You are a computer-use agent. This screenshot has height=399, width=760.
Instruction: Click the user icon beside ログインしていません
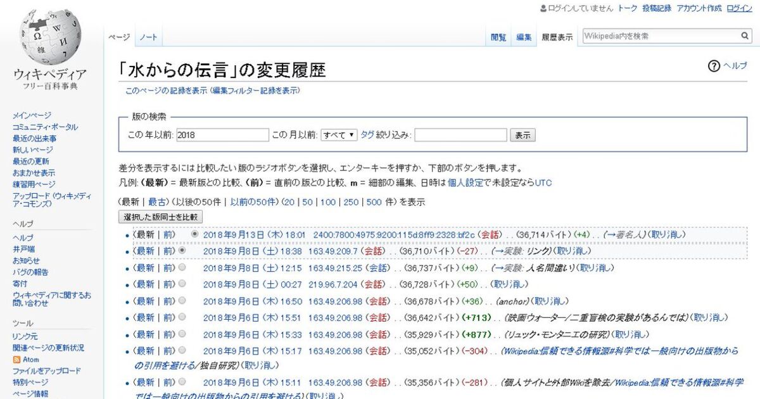543,8
